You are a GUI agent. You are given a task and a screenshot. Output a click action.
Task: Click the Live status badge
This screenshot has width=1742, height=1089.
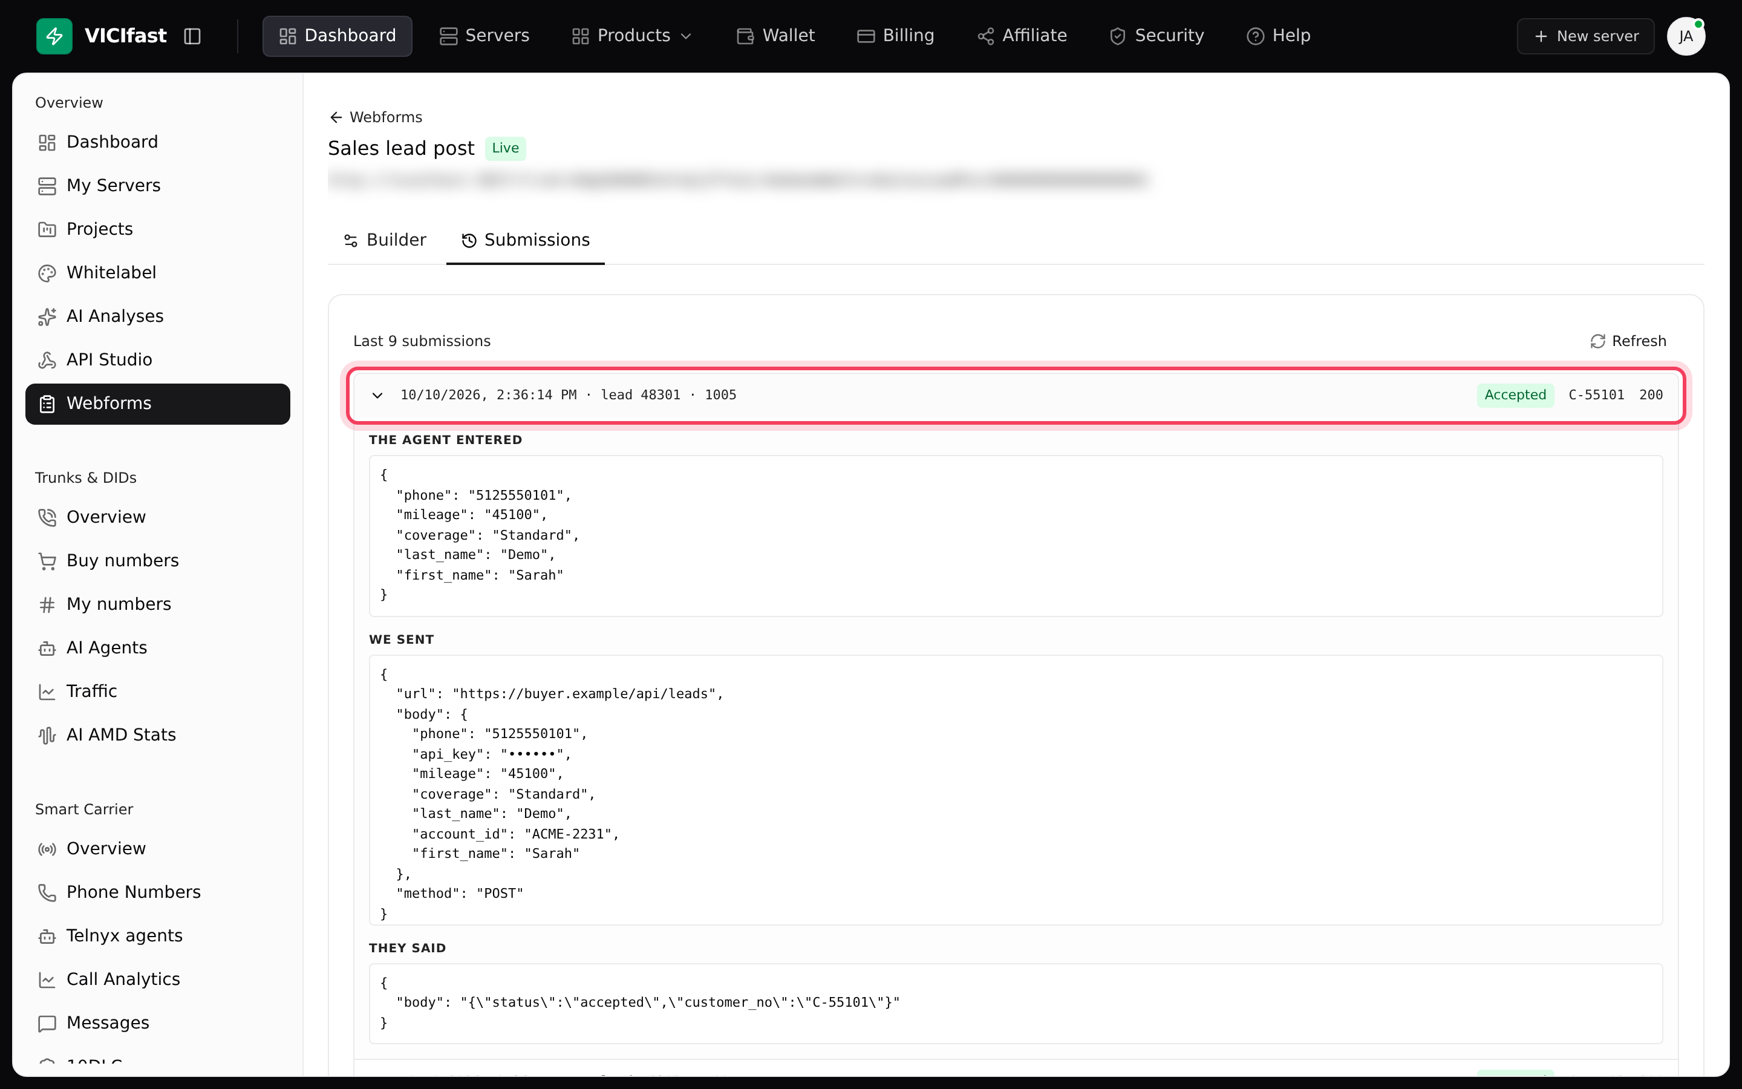coord(505,148)
